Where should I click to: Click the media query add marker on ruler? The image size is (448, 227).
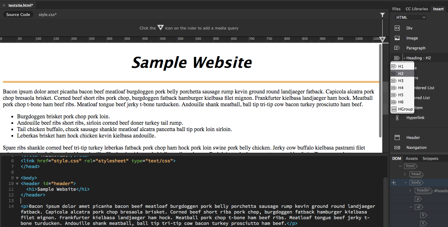383,39
